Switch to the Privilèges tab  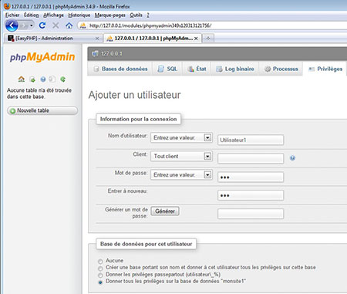pos(325,69)
